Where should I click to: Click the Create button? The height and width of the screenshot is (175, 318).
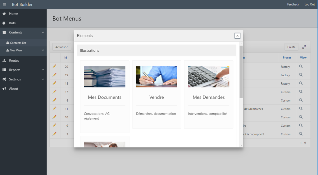coord(291,47)
